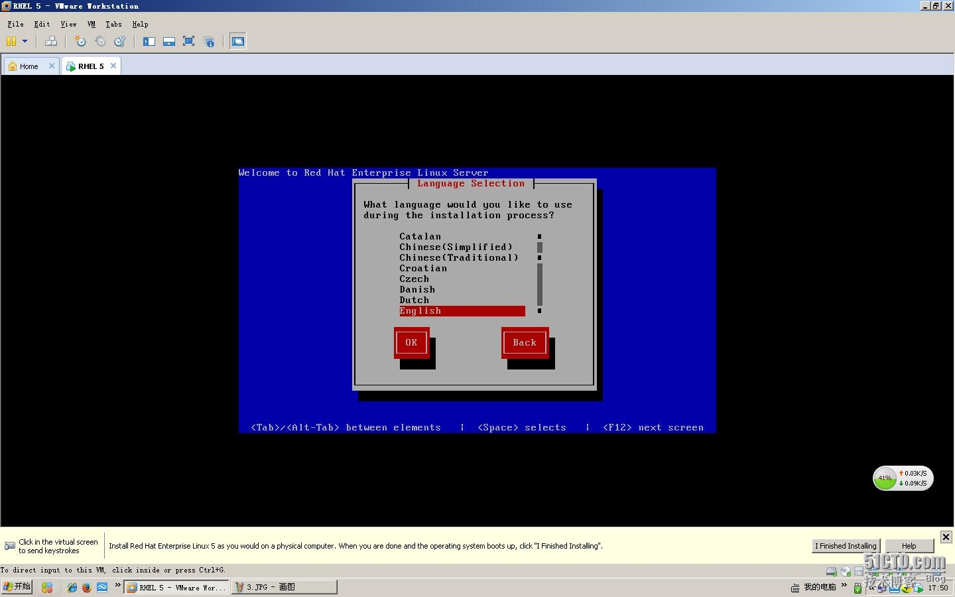Select Czech in the language list
Image resolution: width=955 pixels, height=597 pixels.
pyautogui.click(x=462, y=279)
